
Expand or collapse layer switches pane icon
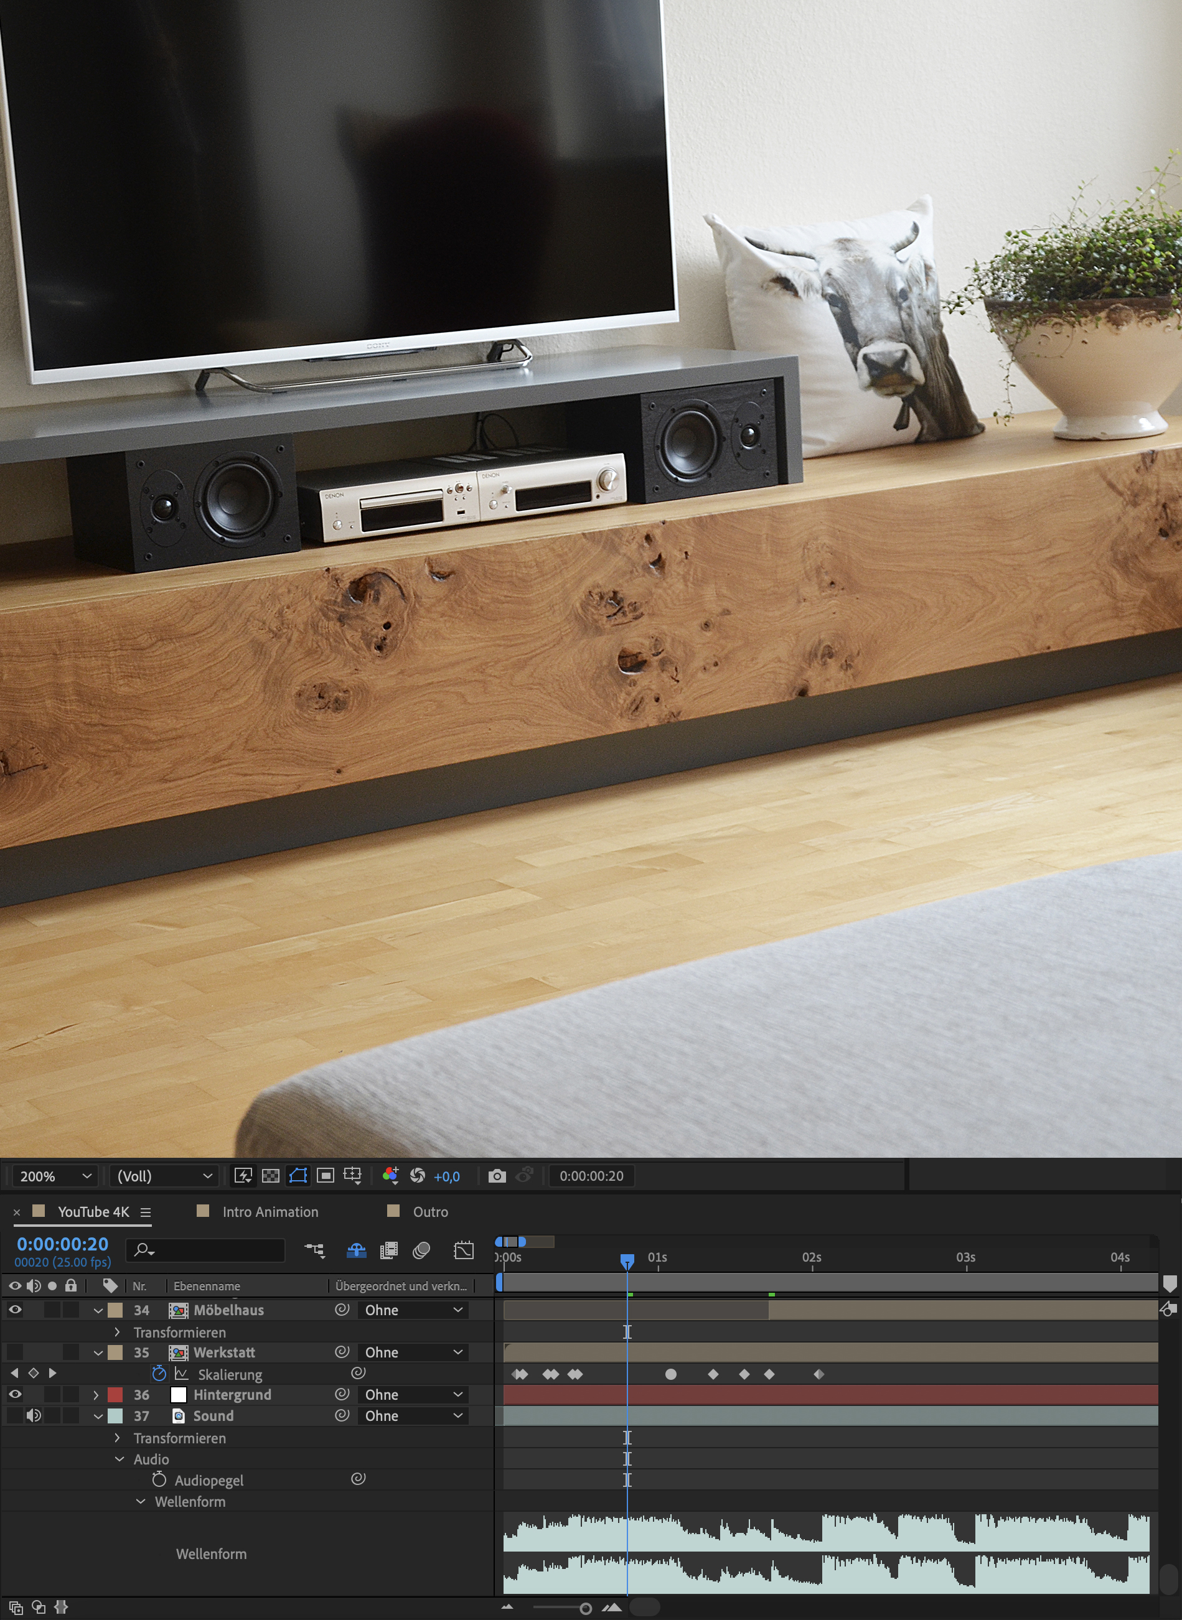[x=16, y=1608]
